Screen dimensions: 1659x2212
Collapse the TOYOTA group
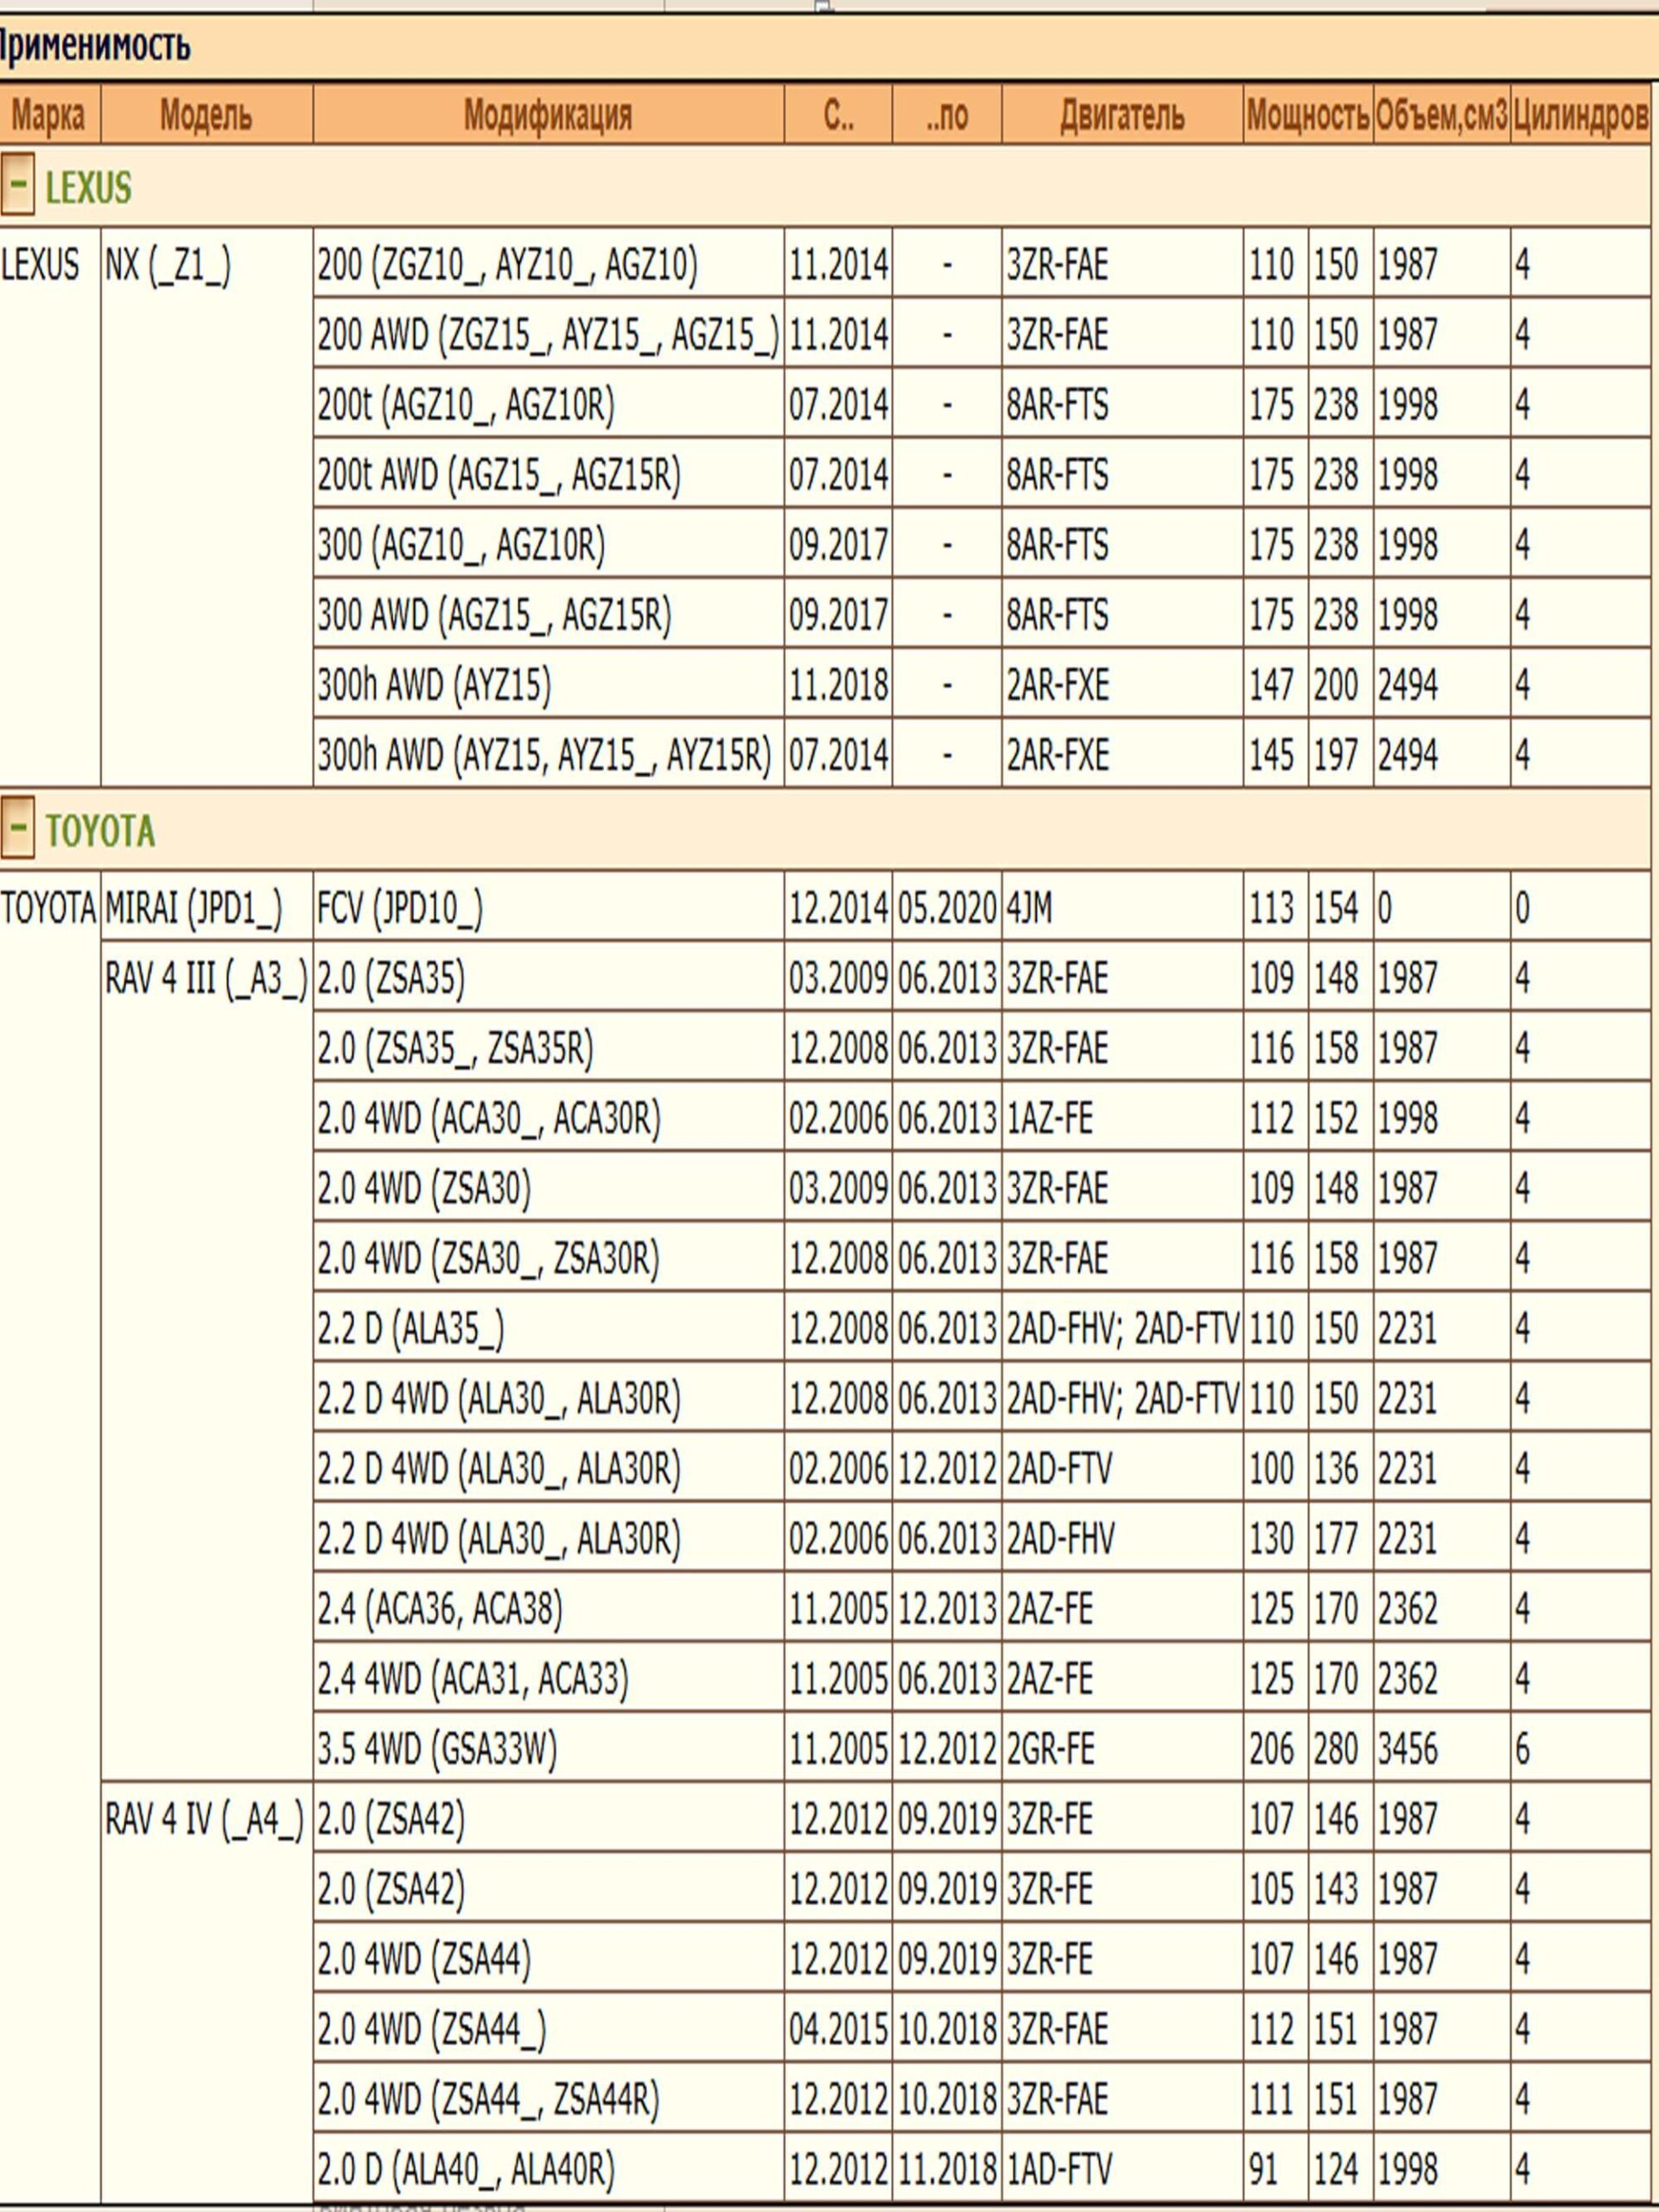point(17,828)
